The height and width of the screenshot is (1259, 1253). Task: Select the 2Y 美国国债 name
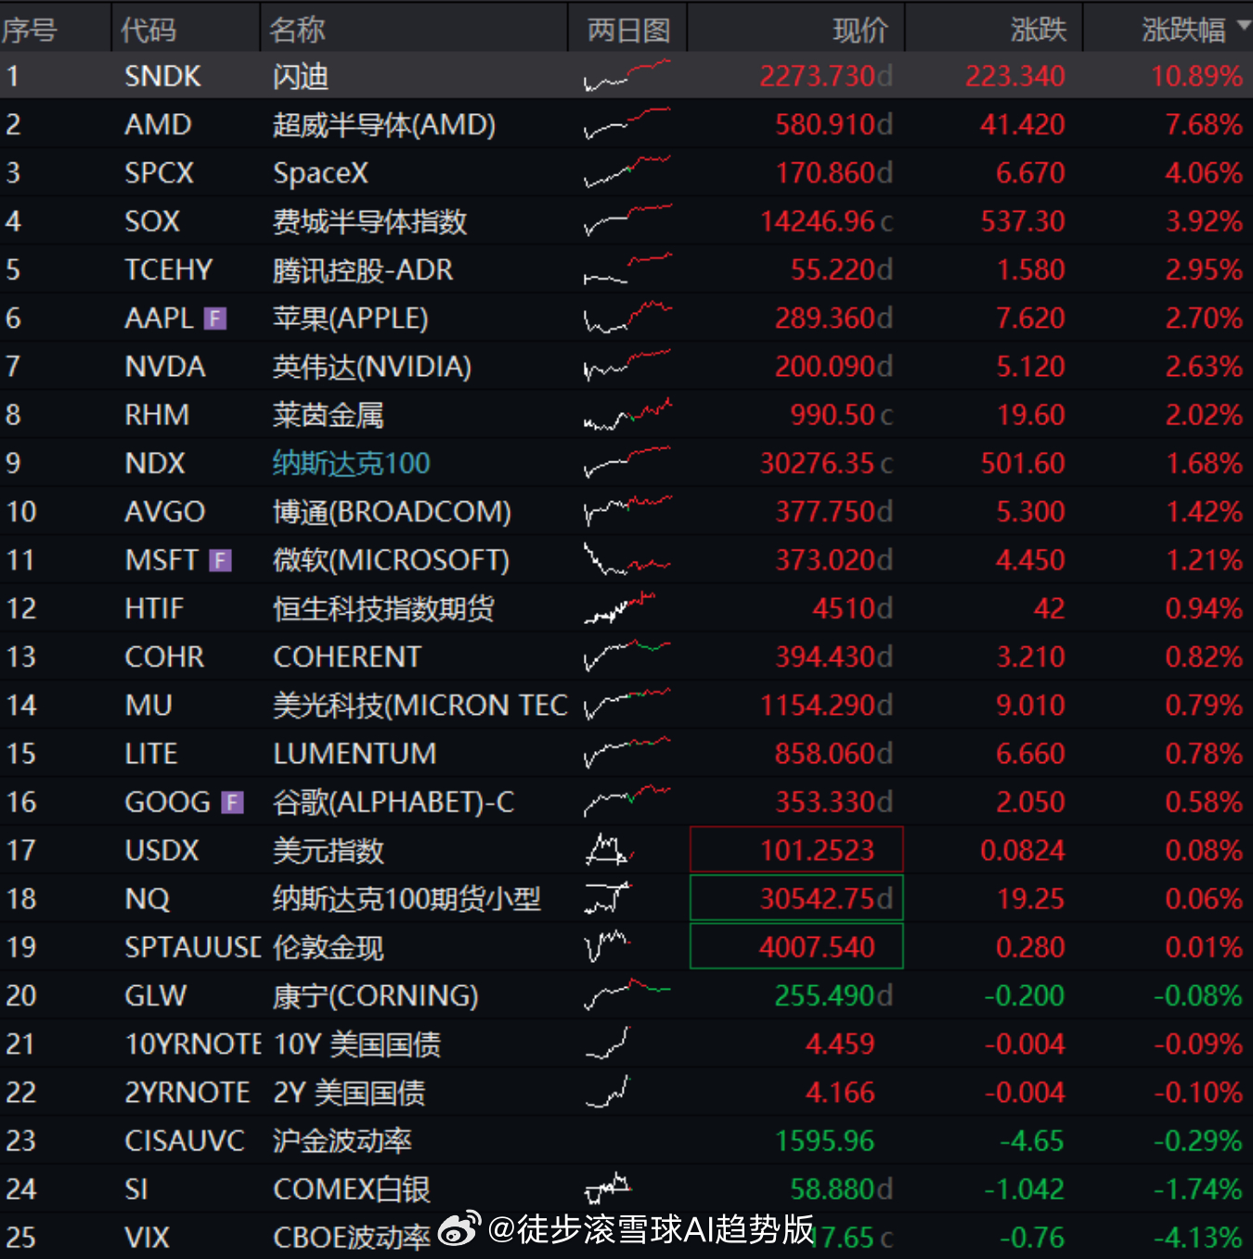tap(349, 1093)
